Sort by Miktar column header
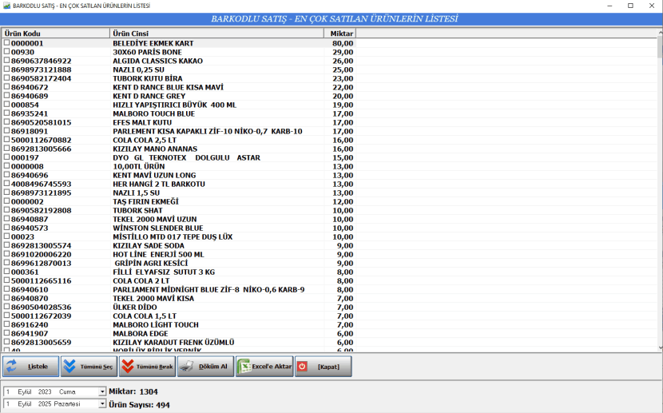The height and width of the screenshot is (413, 663). 340,34
